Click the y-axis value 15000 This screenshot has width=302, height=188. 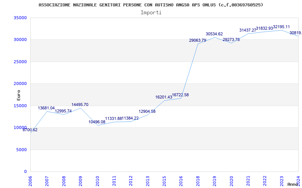click(20, 106)
